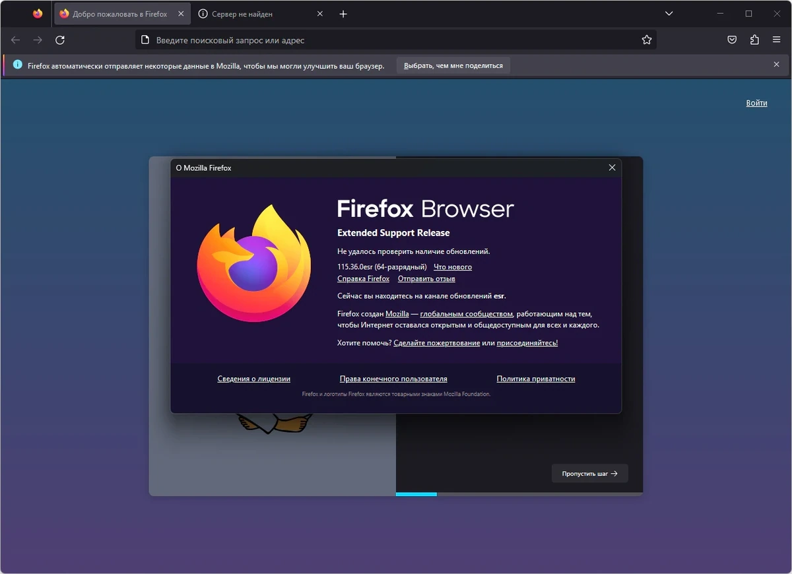Viewport: 792px width, 574px height.
Task: Click the 'присоединяйтесь!' link
Action: [527, 343]
